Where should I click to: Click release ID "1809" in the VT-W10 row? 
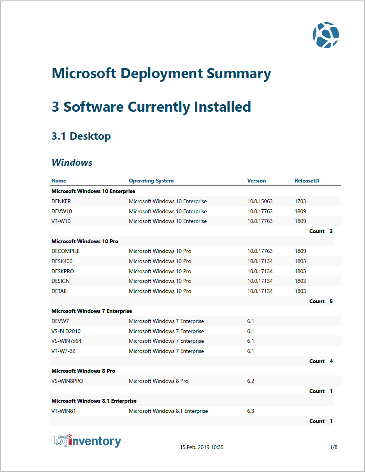click(x=300, y=221)
